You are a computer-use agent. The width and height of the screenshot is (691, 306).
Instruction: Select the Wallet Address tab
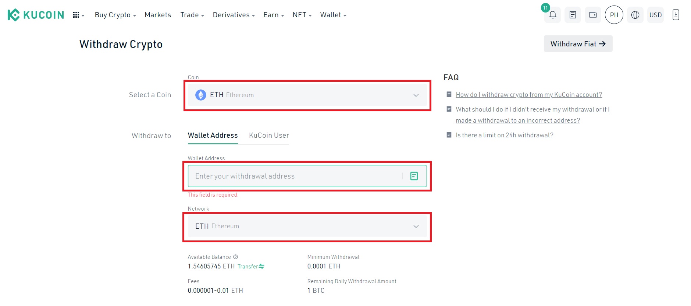[x=213, y=136]
